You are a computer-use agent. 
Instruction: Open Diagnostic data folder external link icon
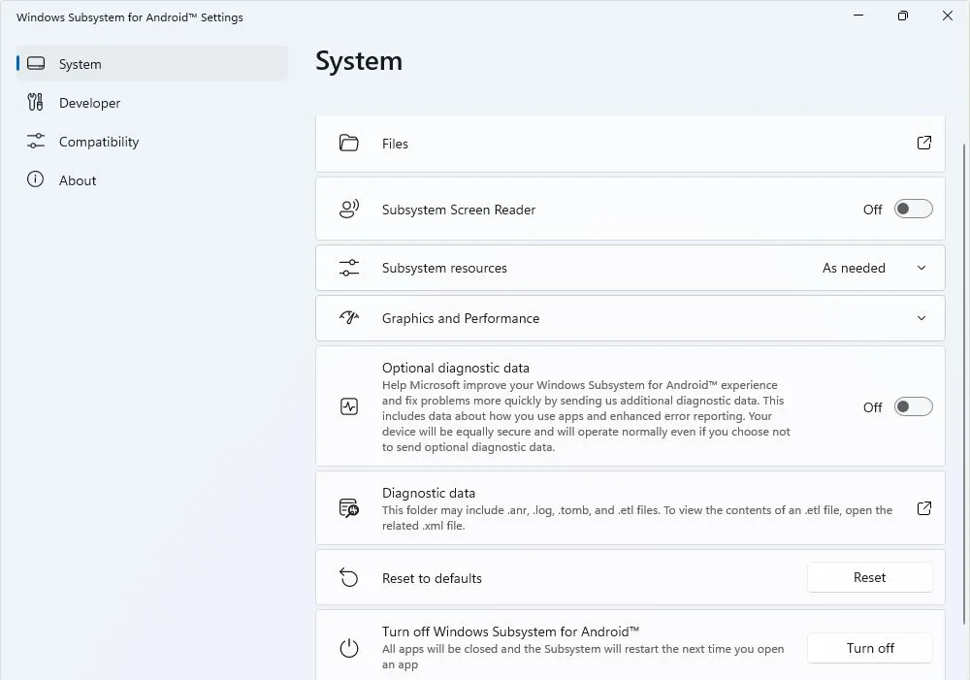923,508
